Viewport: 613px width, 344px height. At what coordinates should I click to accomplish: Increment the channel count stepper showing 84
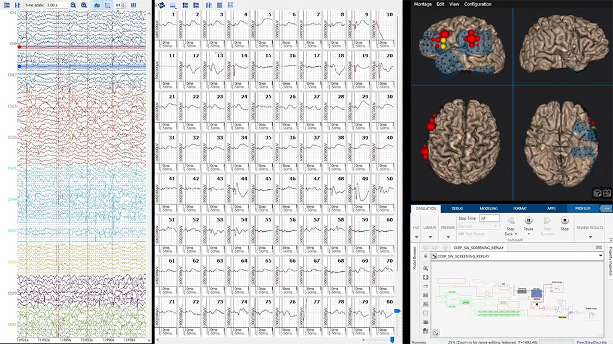(x=123, y=4)
